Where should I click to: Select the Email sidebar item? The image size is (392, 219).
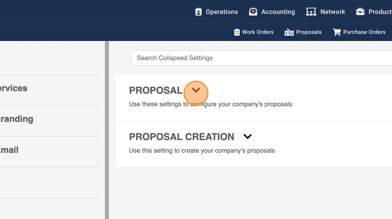(9, 150)
